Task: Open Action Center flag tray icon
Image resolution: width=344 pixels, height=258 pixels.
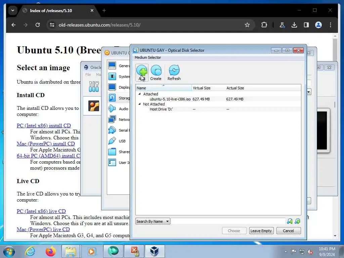Action: point(294,251)
